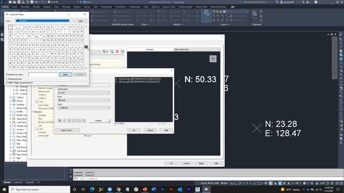This screenshot has width=344, height=193.
Task: Expand the Grading node in Toolspace tree
Action: pos(11,105)
